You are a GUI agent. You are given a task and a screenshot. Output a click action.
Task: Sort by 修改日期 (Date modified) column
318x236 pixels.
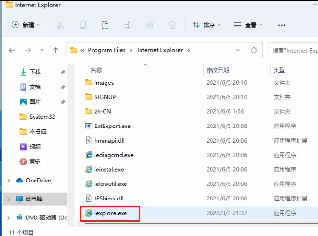[218, 70]
